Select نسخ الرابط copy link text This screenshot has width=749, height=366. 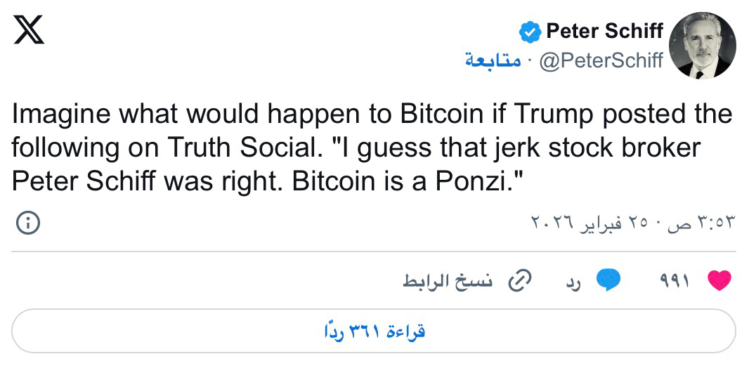click(448, 282)
